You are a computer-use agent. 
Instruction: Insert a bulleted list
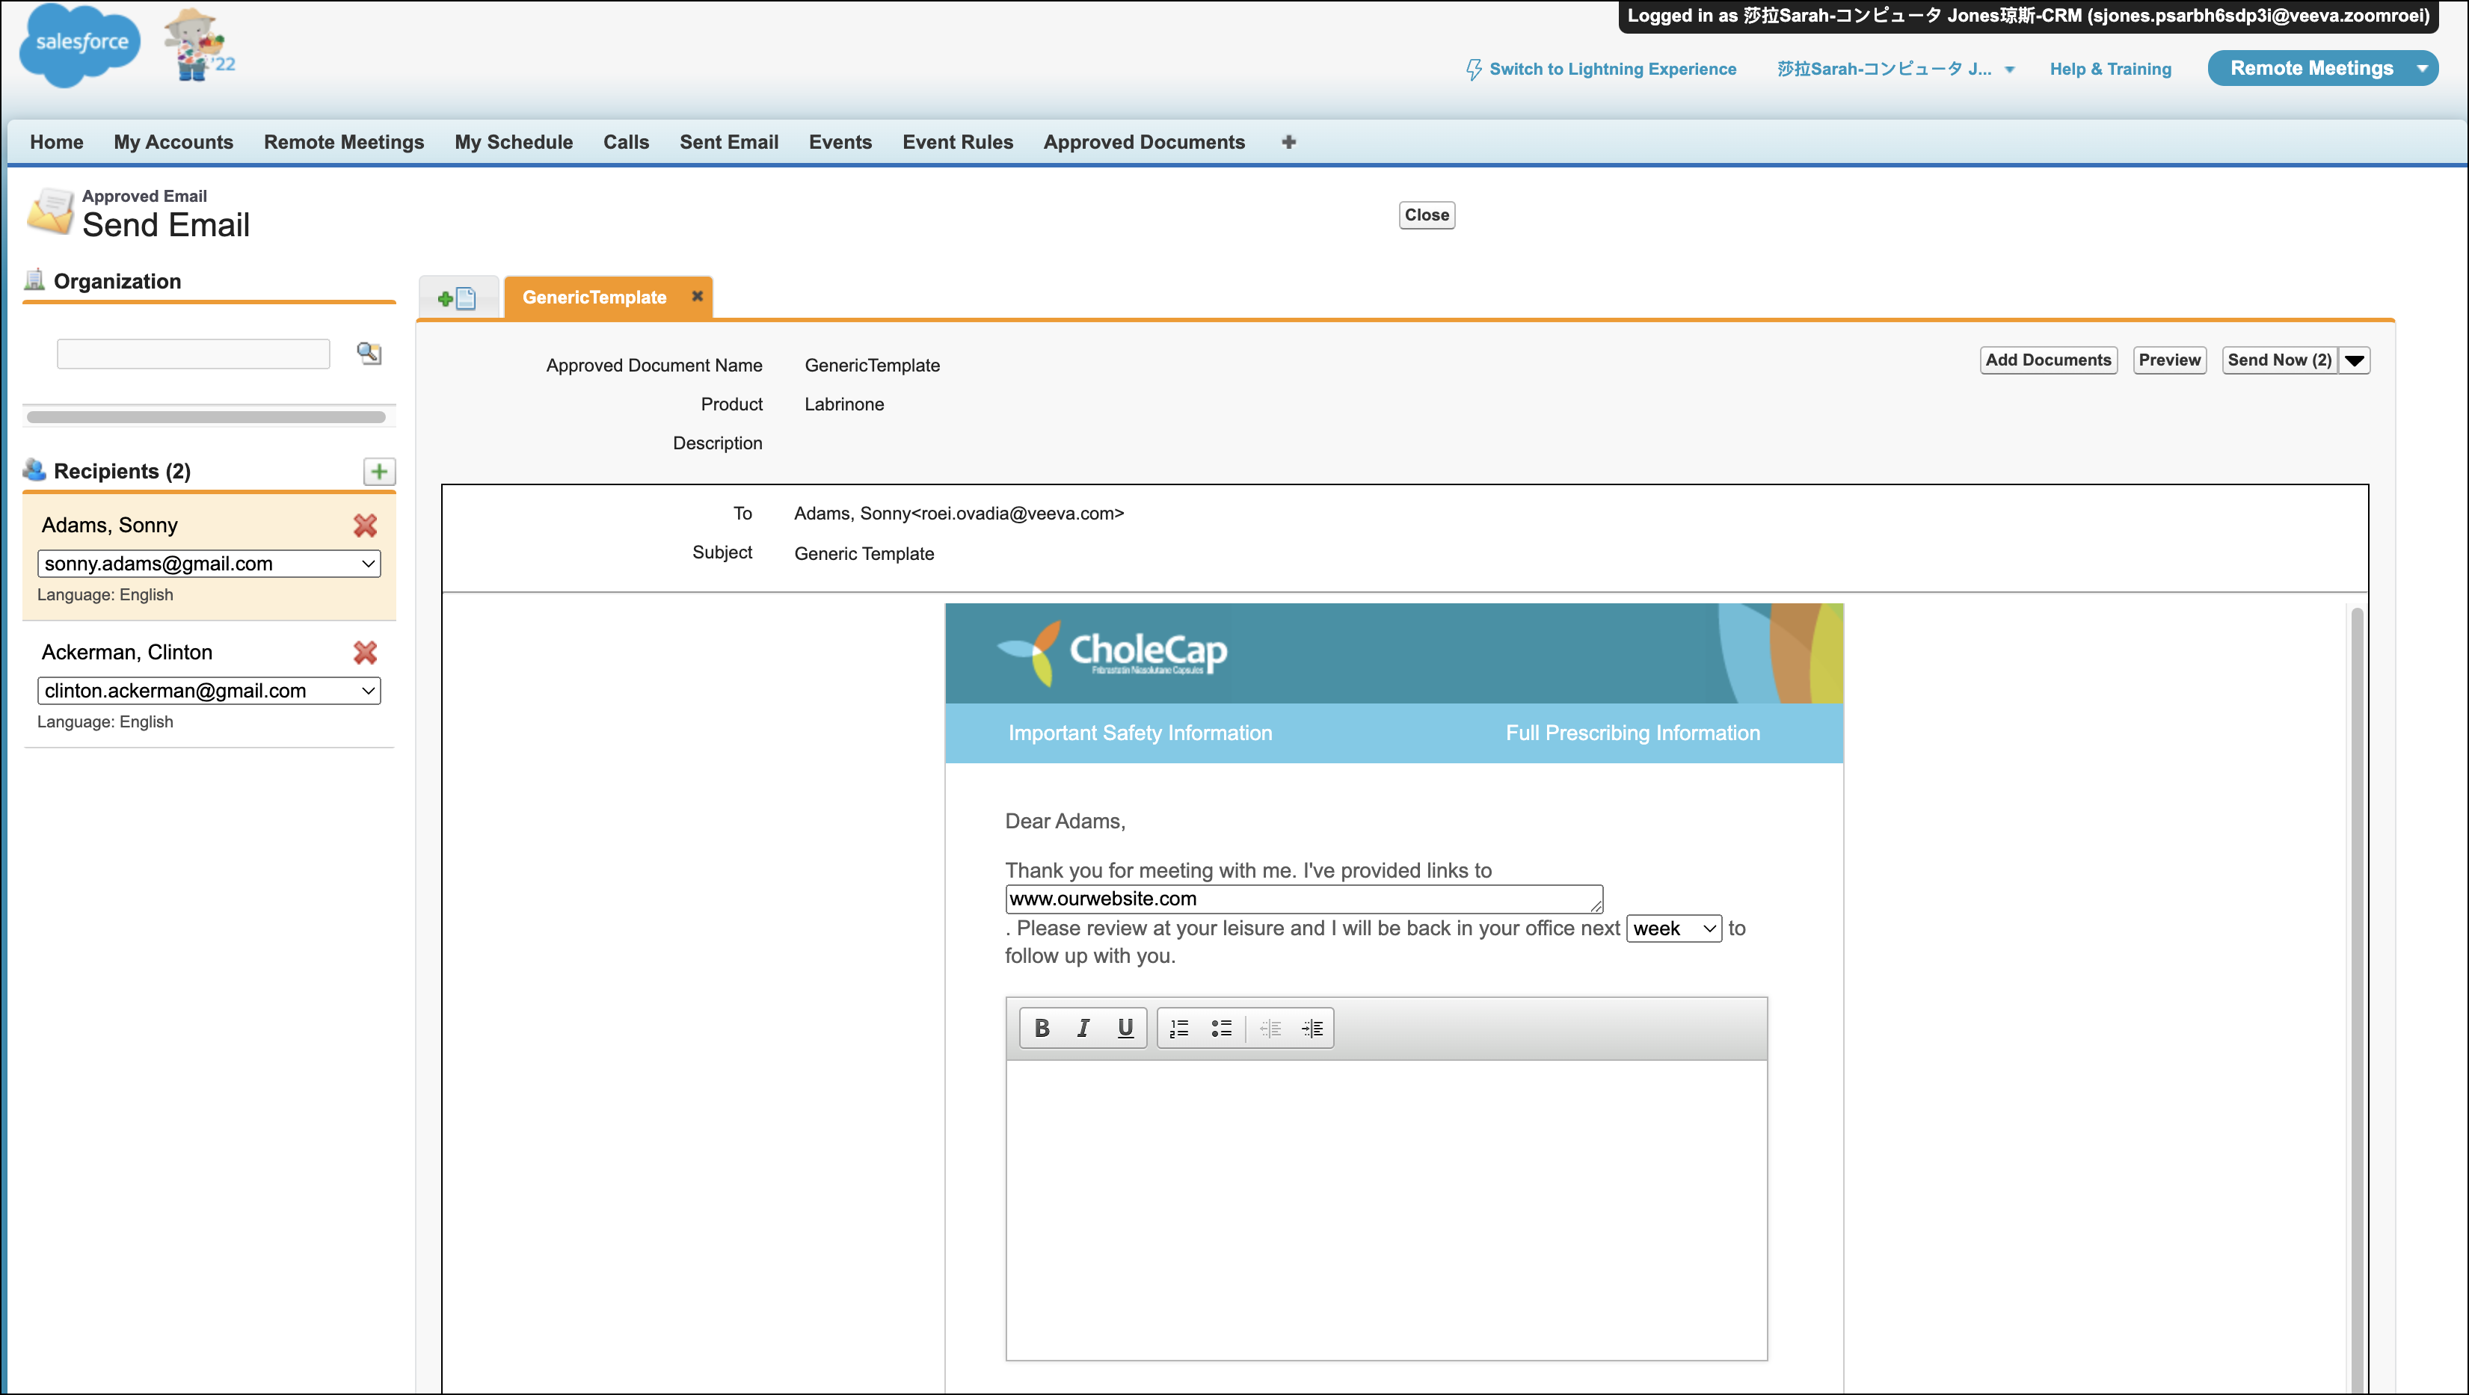(1221, 1028)
